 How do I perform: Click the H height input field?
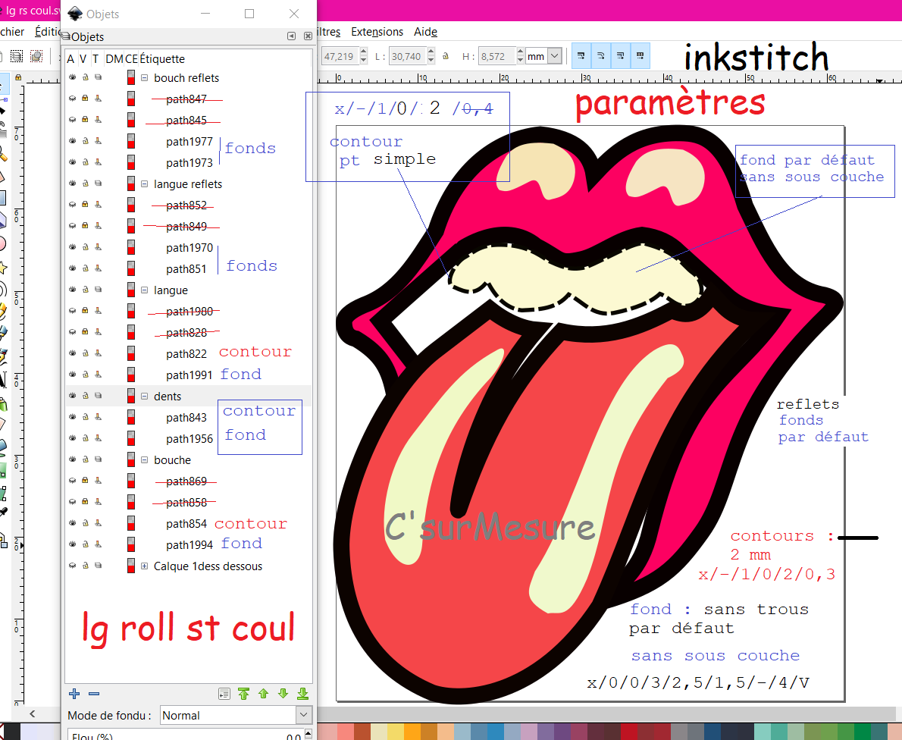pos(496,56)
